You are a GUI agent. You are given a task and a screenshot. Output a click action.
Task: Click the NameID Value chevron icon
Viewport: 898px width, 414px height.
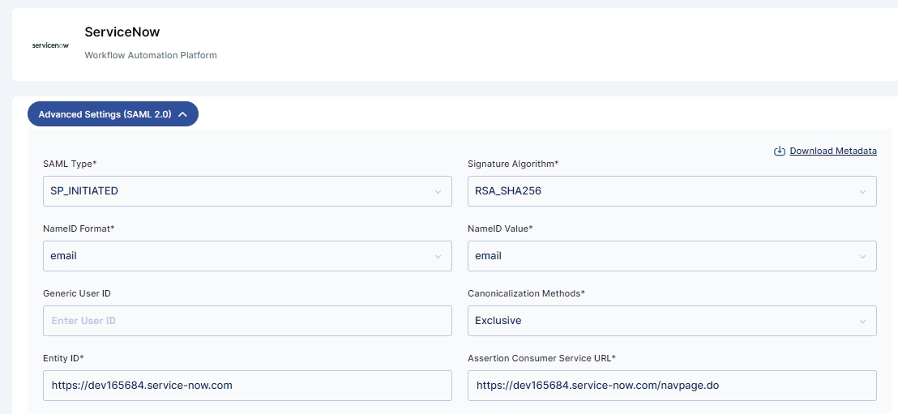click(x=862, y=257)
